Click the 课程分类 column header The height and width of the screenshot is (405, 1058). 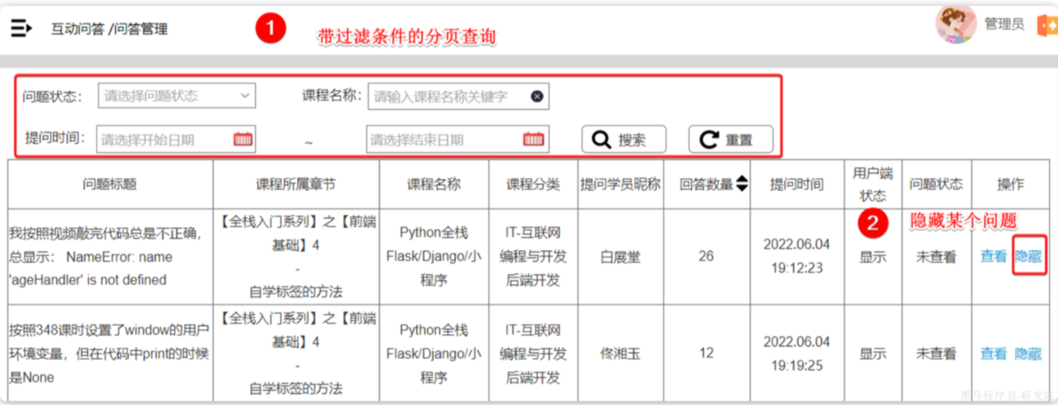click(x=533, y=184)
